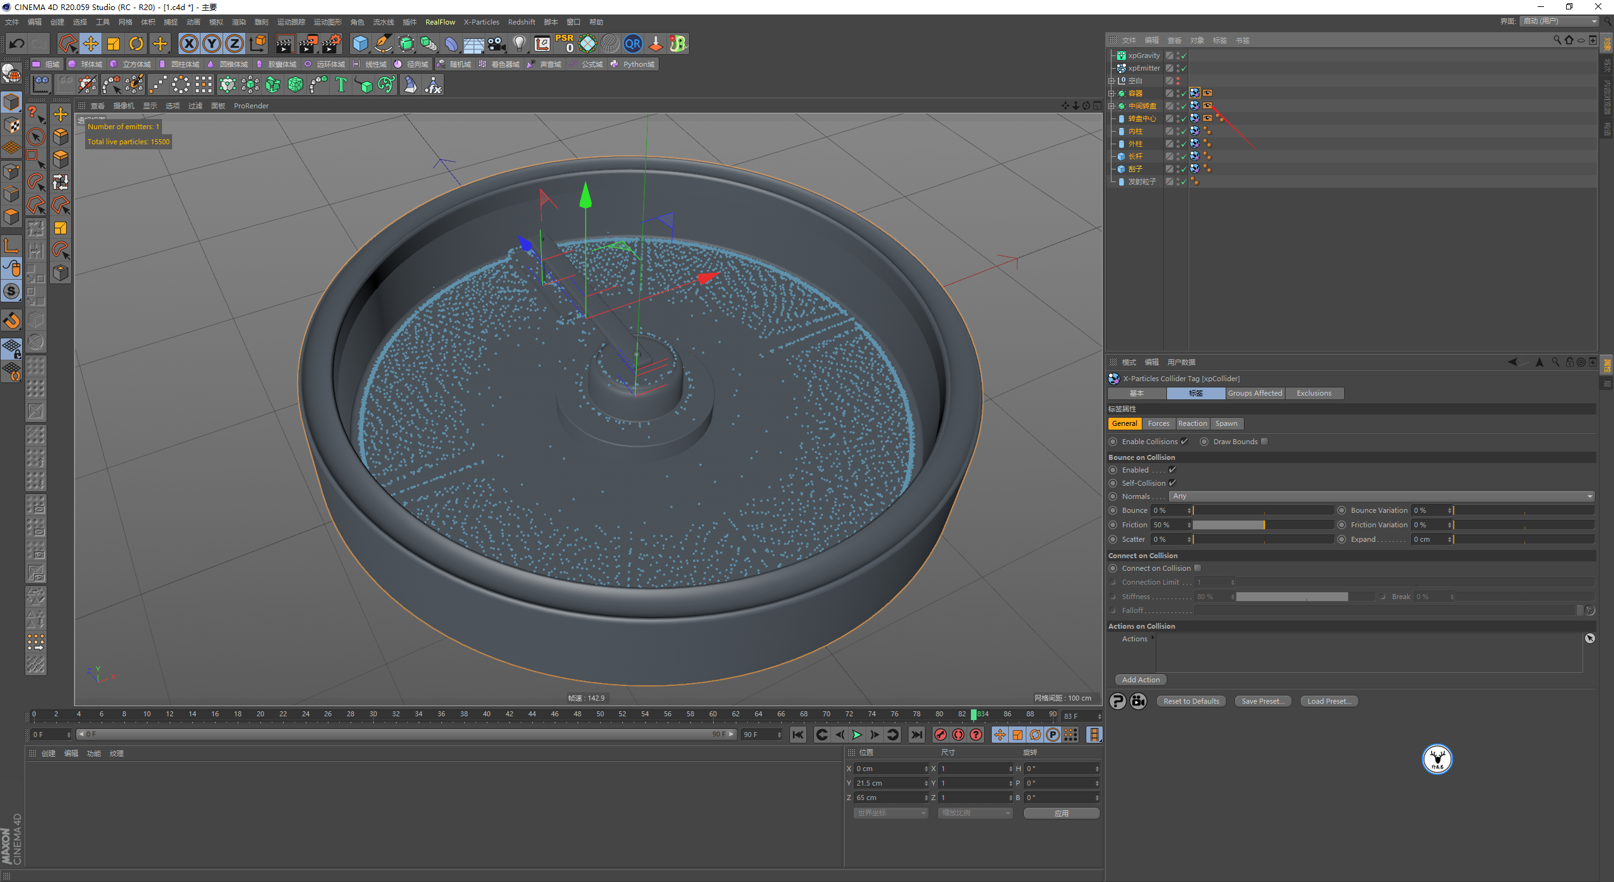Toggle the Enable Collisions checkbox

[x=1184, y=442]
